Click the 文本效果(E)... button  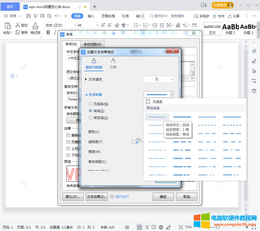tap(97, 197)
